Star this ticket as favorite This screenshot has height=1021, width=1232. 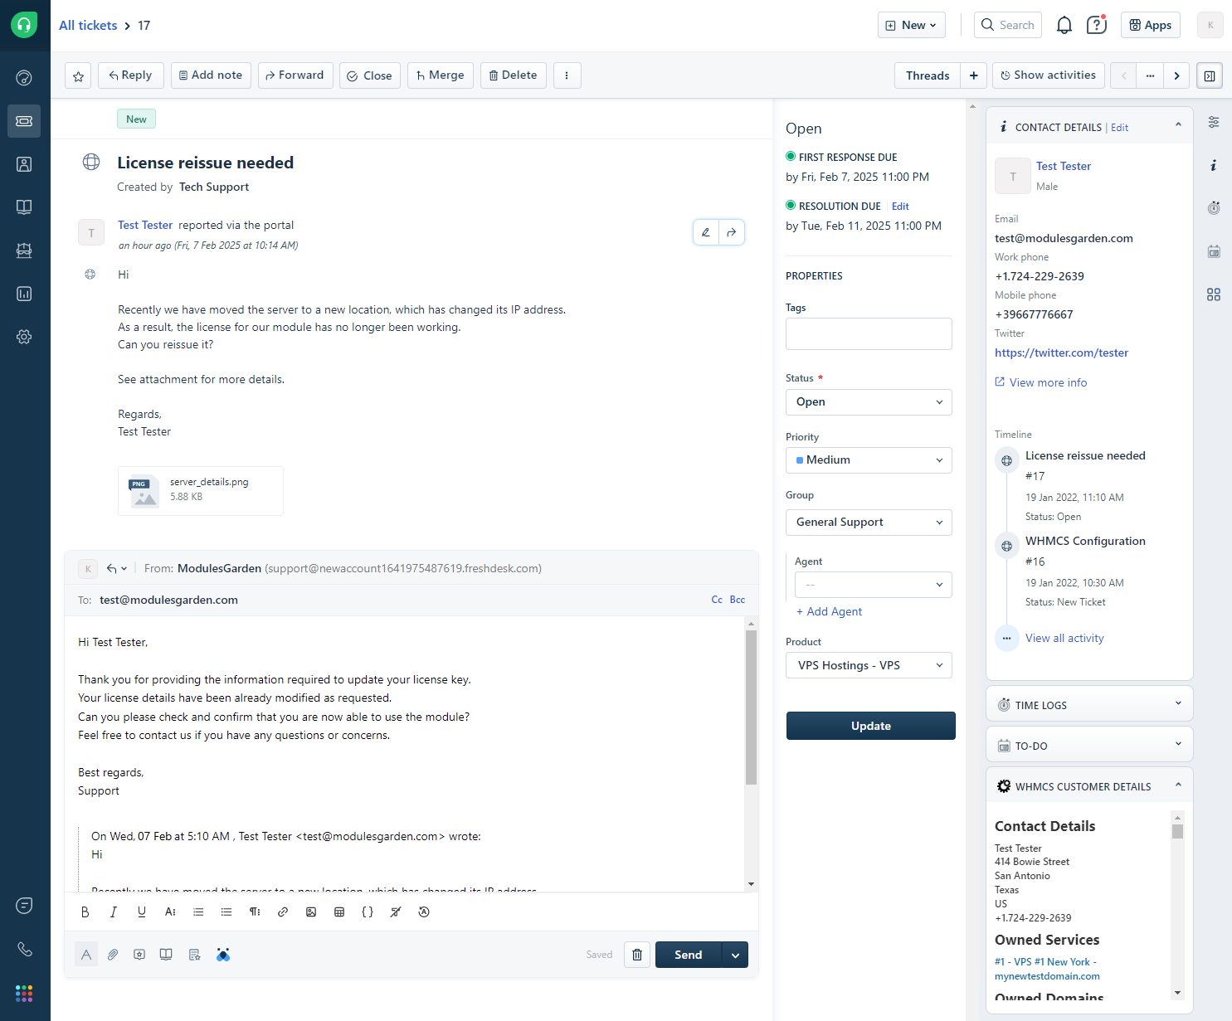click(x=77, y=75)
